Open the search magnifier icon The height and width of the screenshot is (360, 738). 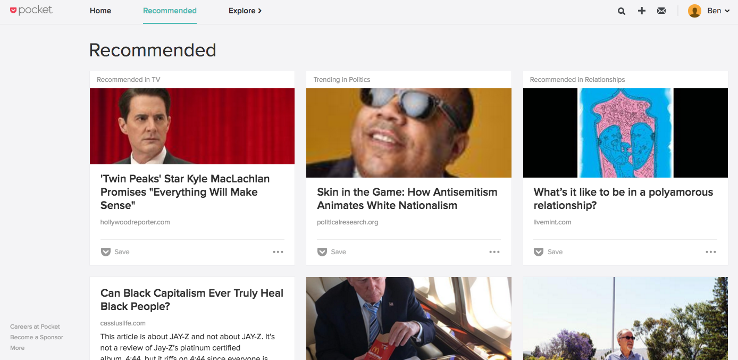pos(622,11)
